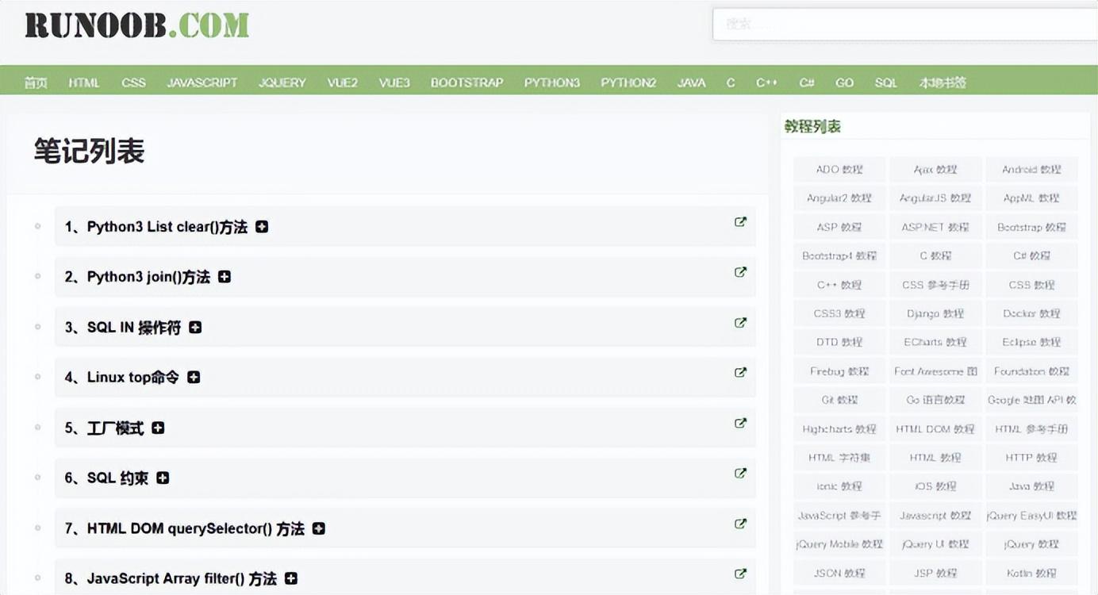Open the jQuery Mobile 教程 tutorial link
Image resolution: width=1098 pixels, height=595 pixels.
[x=839, y=544]
